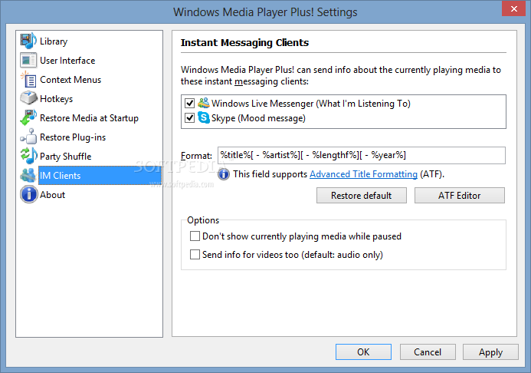Confirm settings with OK
The width and height of the screenshot is (531, 373).
[x=363, y=352]
